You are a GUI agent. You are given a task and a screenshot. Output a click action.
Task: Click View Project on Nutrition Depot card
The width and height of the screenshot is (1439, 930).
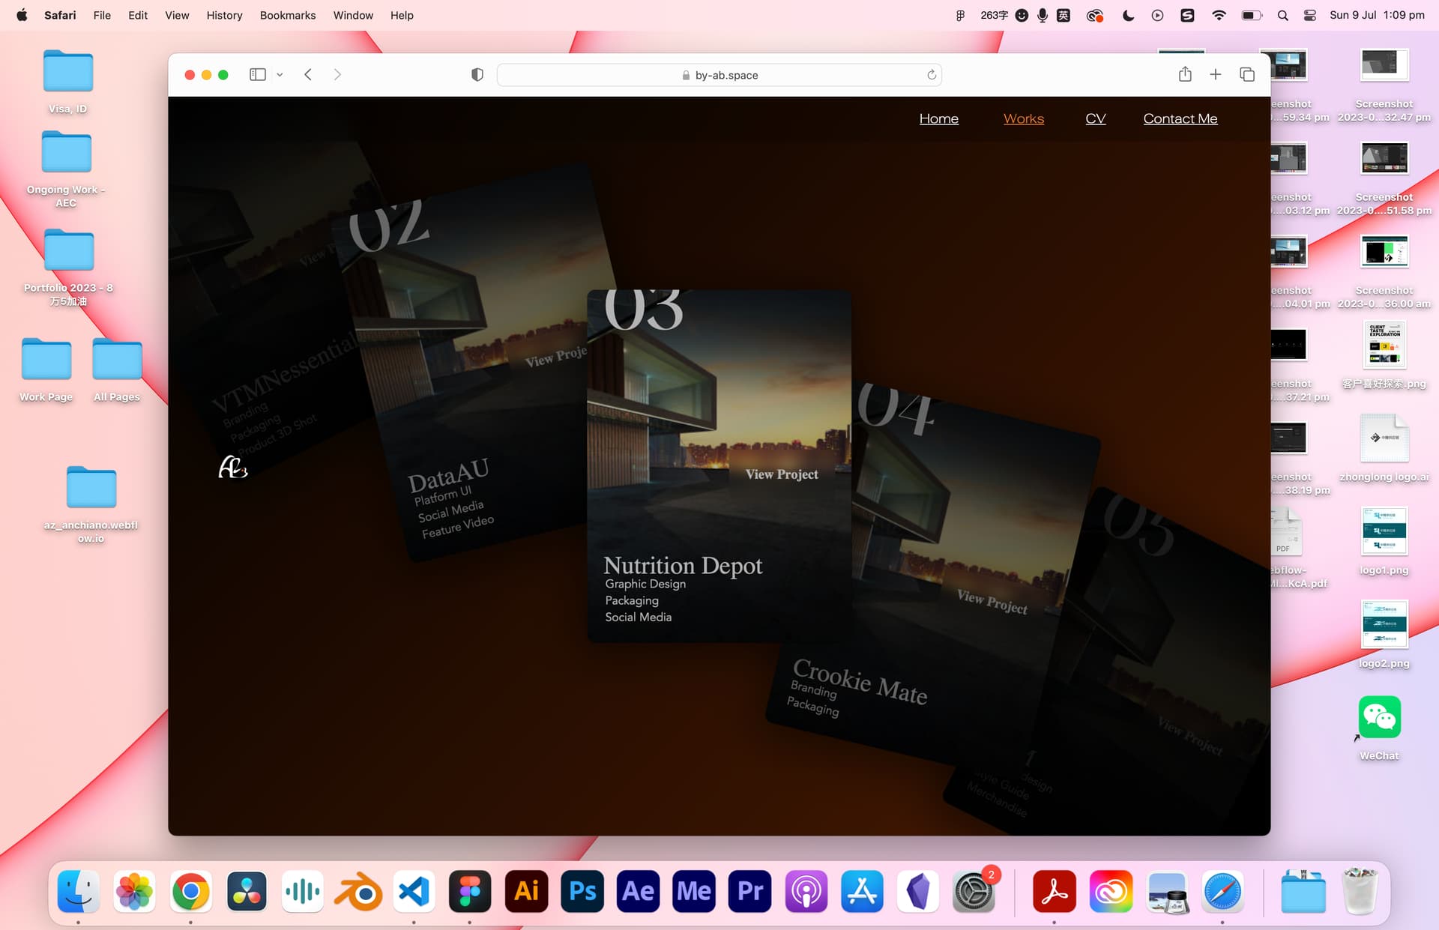click(x=781, y=474)
